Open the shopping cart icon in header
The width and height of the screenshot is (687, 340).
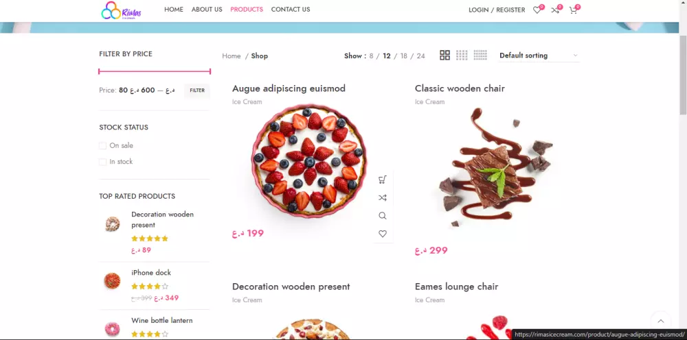click(573, 10)
